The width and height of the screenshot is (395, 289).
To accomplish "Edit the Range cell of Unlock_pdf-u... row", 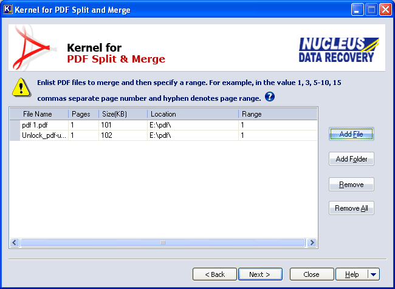I will [278, 135].
